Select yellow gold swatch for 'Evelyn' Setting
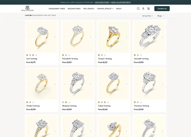 point(27,102)
